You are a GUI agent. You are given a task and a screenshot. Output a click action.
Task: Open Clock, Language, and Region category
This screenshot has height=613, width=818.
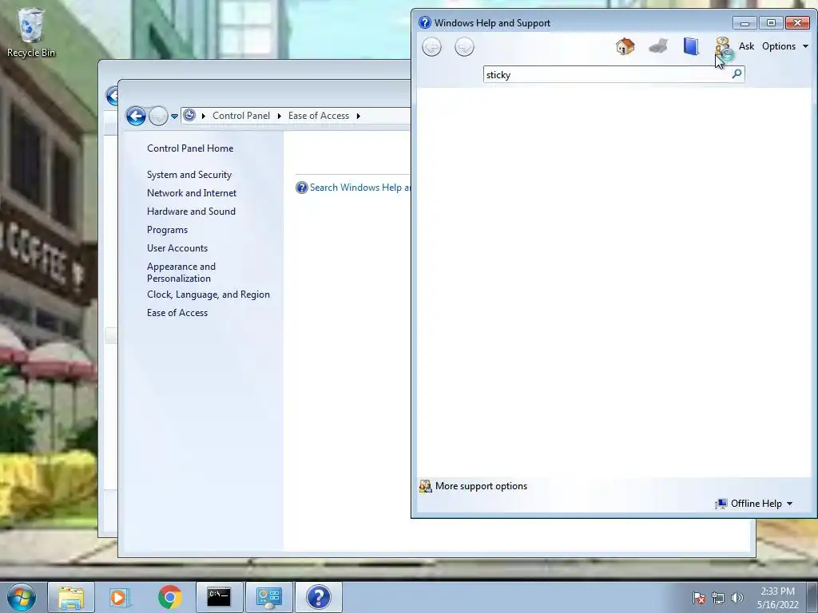click(x=208, y=295)
